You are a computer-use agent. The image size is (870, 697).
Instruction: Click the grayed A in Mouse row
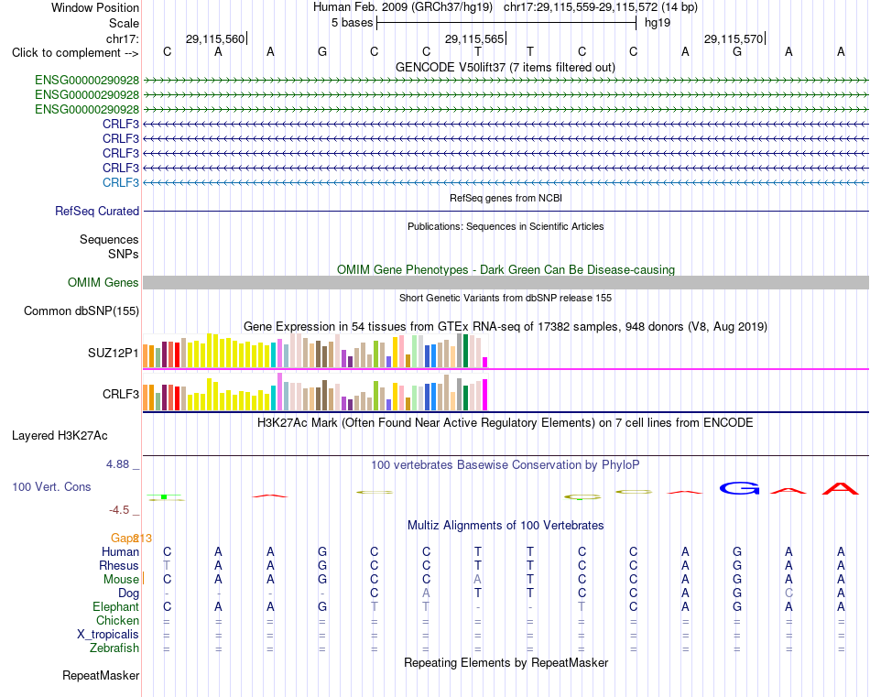click(478, 580)
